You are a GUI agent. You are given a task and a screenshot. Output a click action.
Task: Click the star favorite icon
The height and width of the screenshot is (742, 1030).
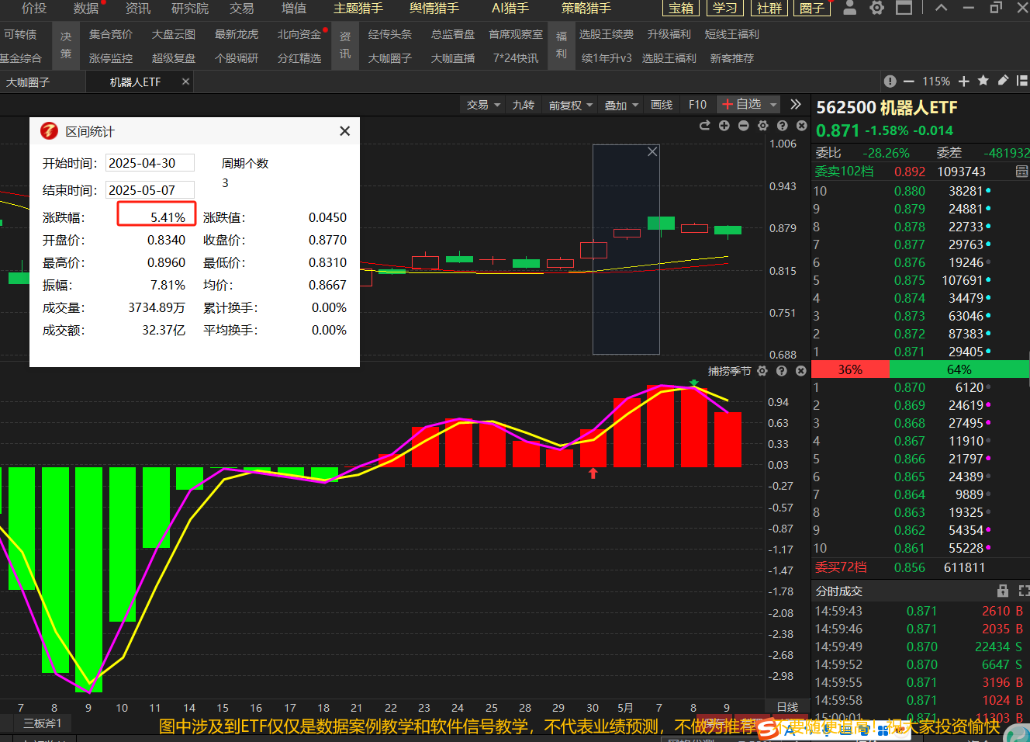coord(983,81)
